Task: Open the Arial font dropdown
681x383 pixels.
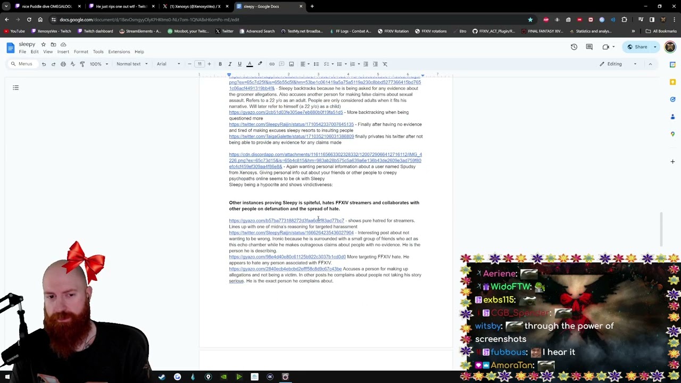Action: tap(169, 64)
